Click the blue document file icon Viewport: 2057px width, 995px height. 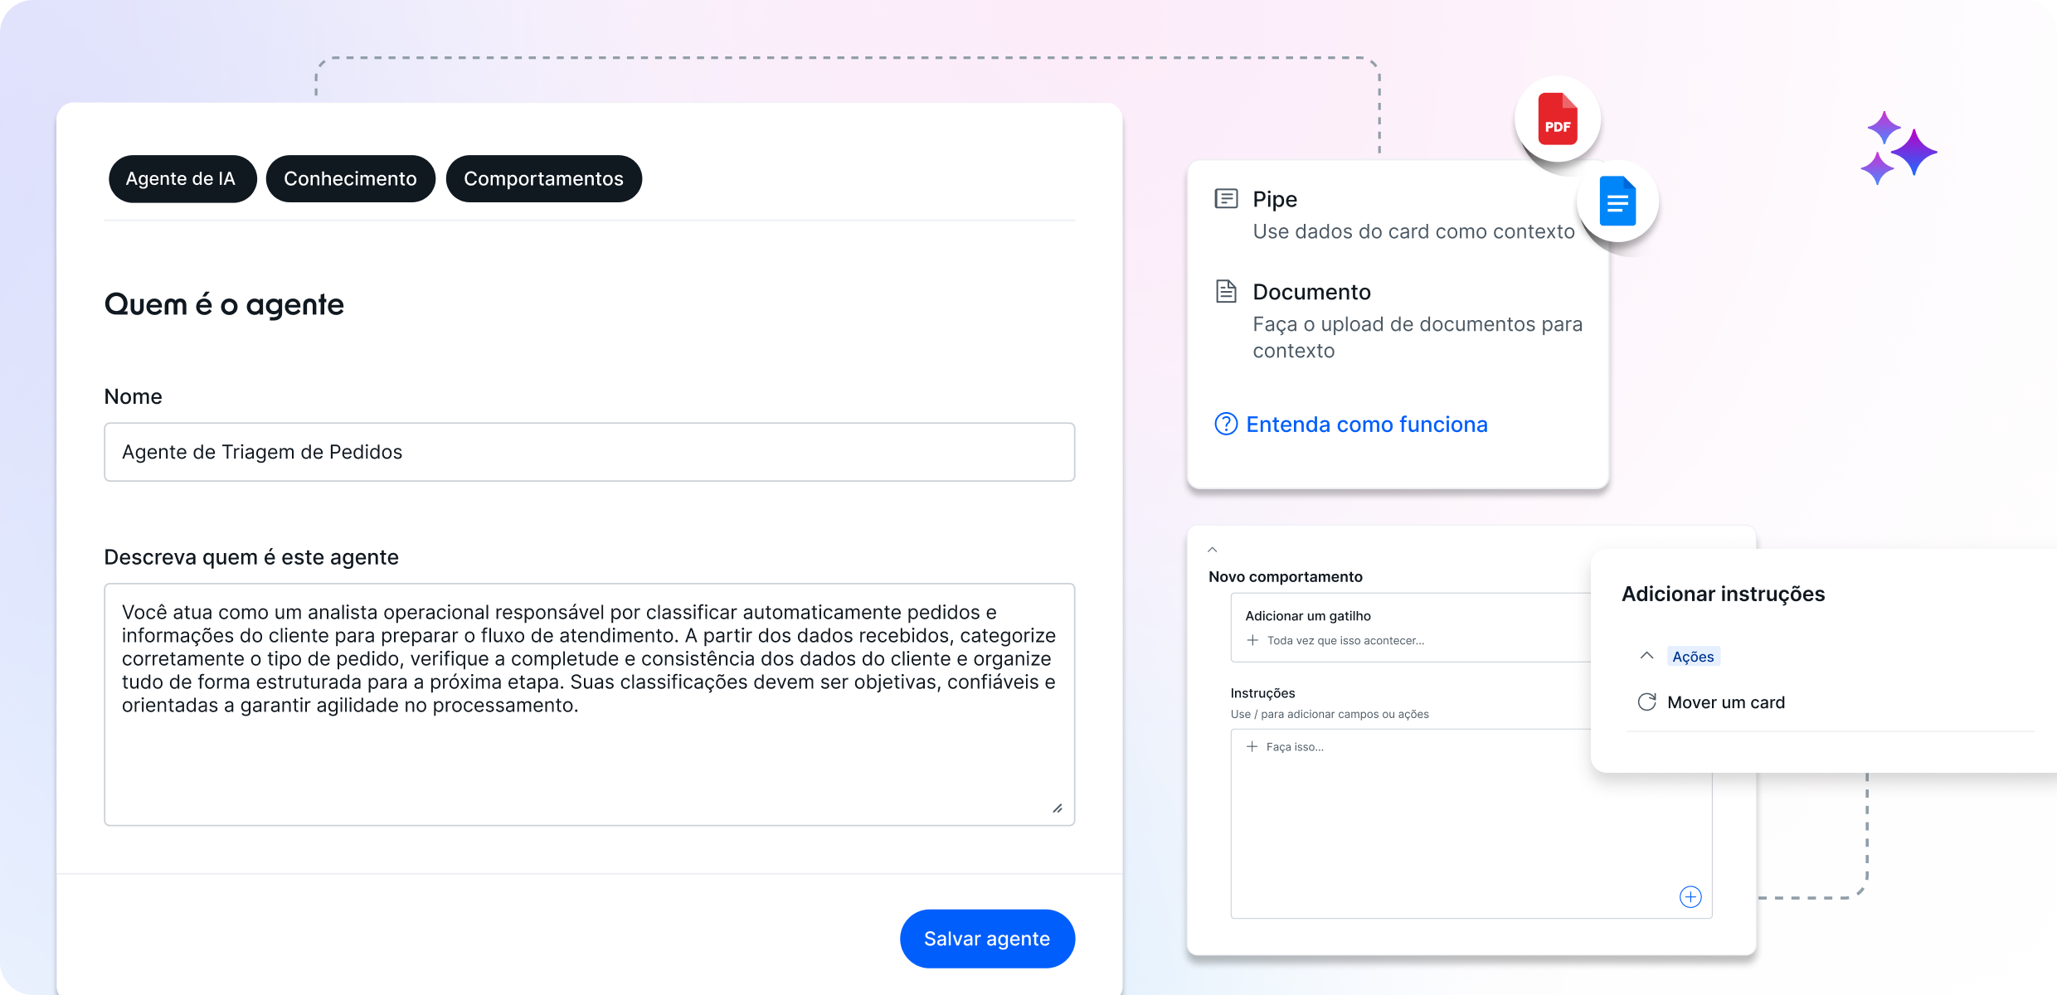coord(1617,201)
